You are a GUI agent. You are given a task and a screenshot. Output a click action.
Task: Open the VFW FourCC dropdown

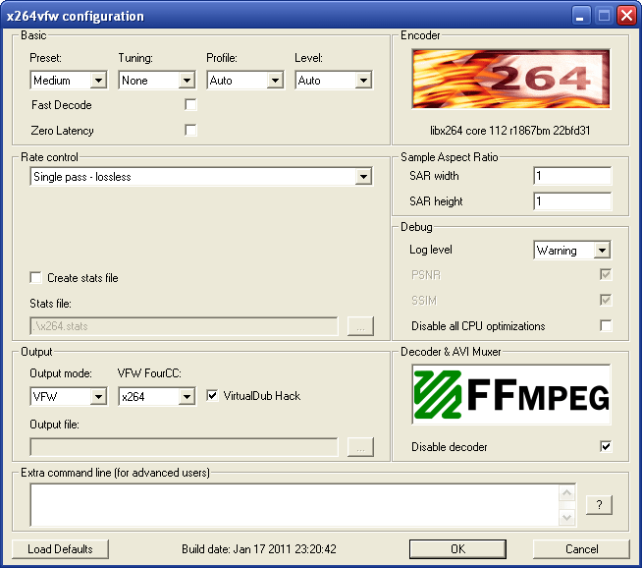click(157, 397)
